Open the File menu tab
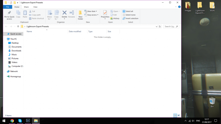This screenshot has height=124, width=221. [x=8, y=7]
